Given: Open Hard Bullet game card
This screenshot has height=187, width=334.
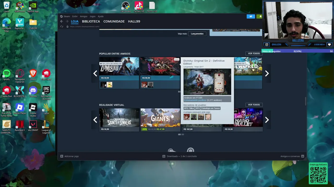Looking at the screenshot, I should (x=243, y=120).
